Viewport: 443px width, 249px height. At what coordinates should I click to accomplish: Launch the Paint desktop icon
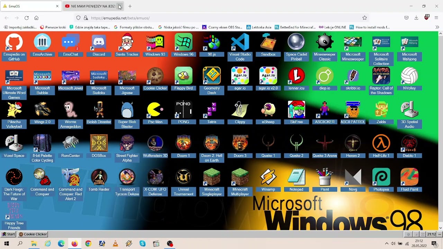point(325,180)
